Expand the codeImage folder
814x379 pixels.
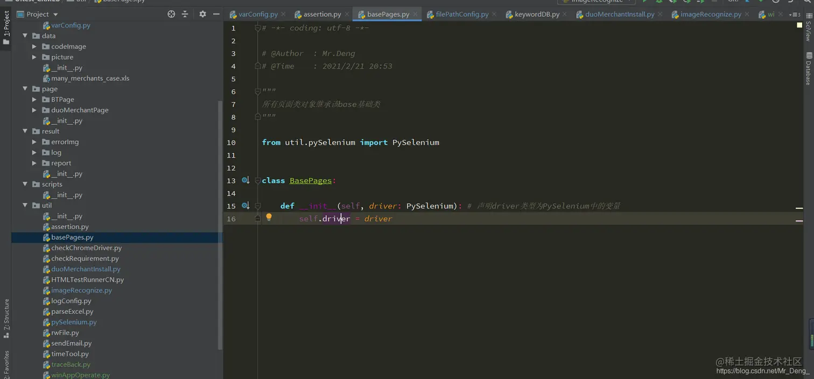34,47
